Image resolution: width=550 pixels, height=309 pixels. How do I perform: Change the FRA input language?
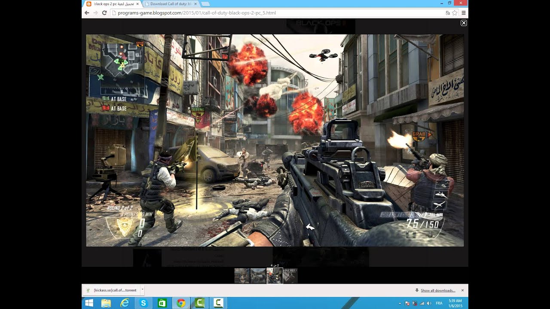439,303
